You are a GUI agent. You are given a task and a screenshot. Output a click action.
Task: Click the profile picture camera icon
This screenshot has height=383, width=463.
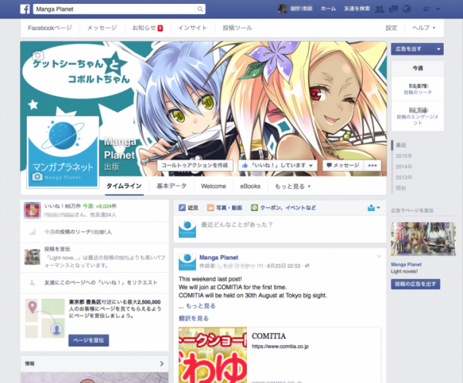tap(37, 176)
